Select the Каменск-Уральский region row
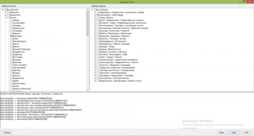The width and height of the screenshot is (254, 136). pyautogui.click(x=22, y=89)
